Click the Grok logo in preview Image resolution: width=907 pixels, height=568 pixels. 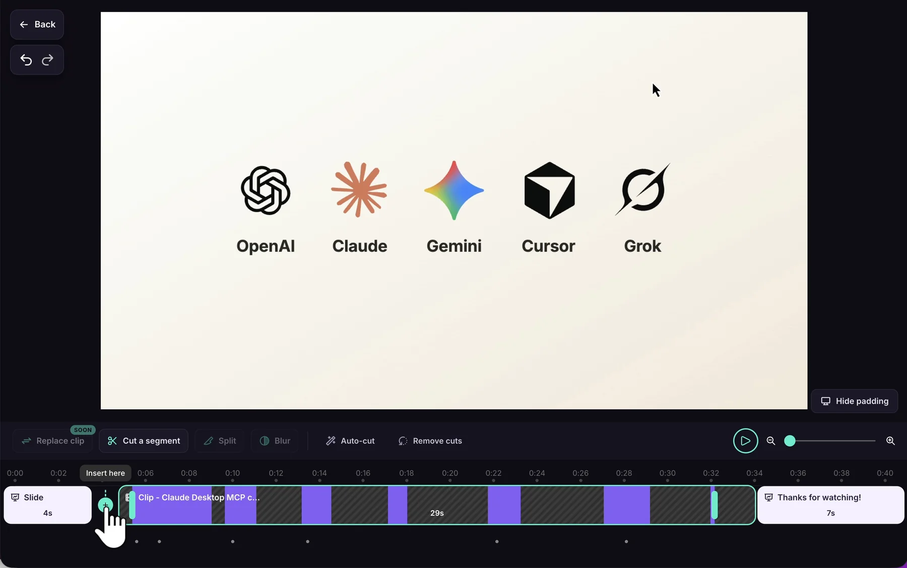click(x=643, y=189)
